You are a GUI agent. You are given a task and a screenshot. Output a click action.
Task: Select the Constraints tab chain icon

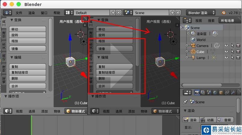(x=227, y=92)
